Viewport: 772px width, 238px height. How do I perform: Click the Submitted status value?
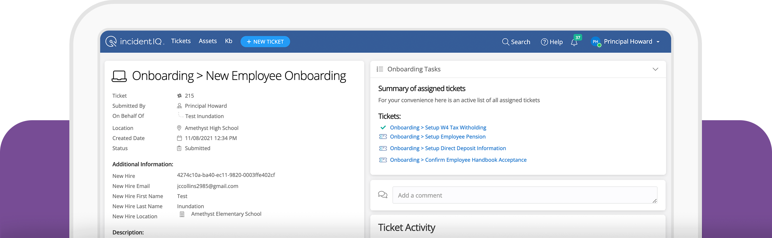[x=198, y=148]
